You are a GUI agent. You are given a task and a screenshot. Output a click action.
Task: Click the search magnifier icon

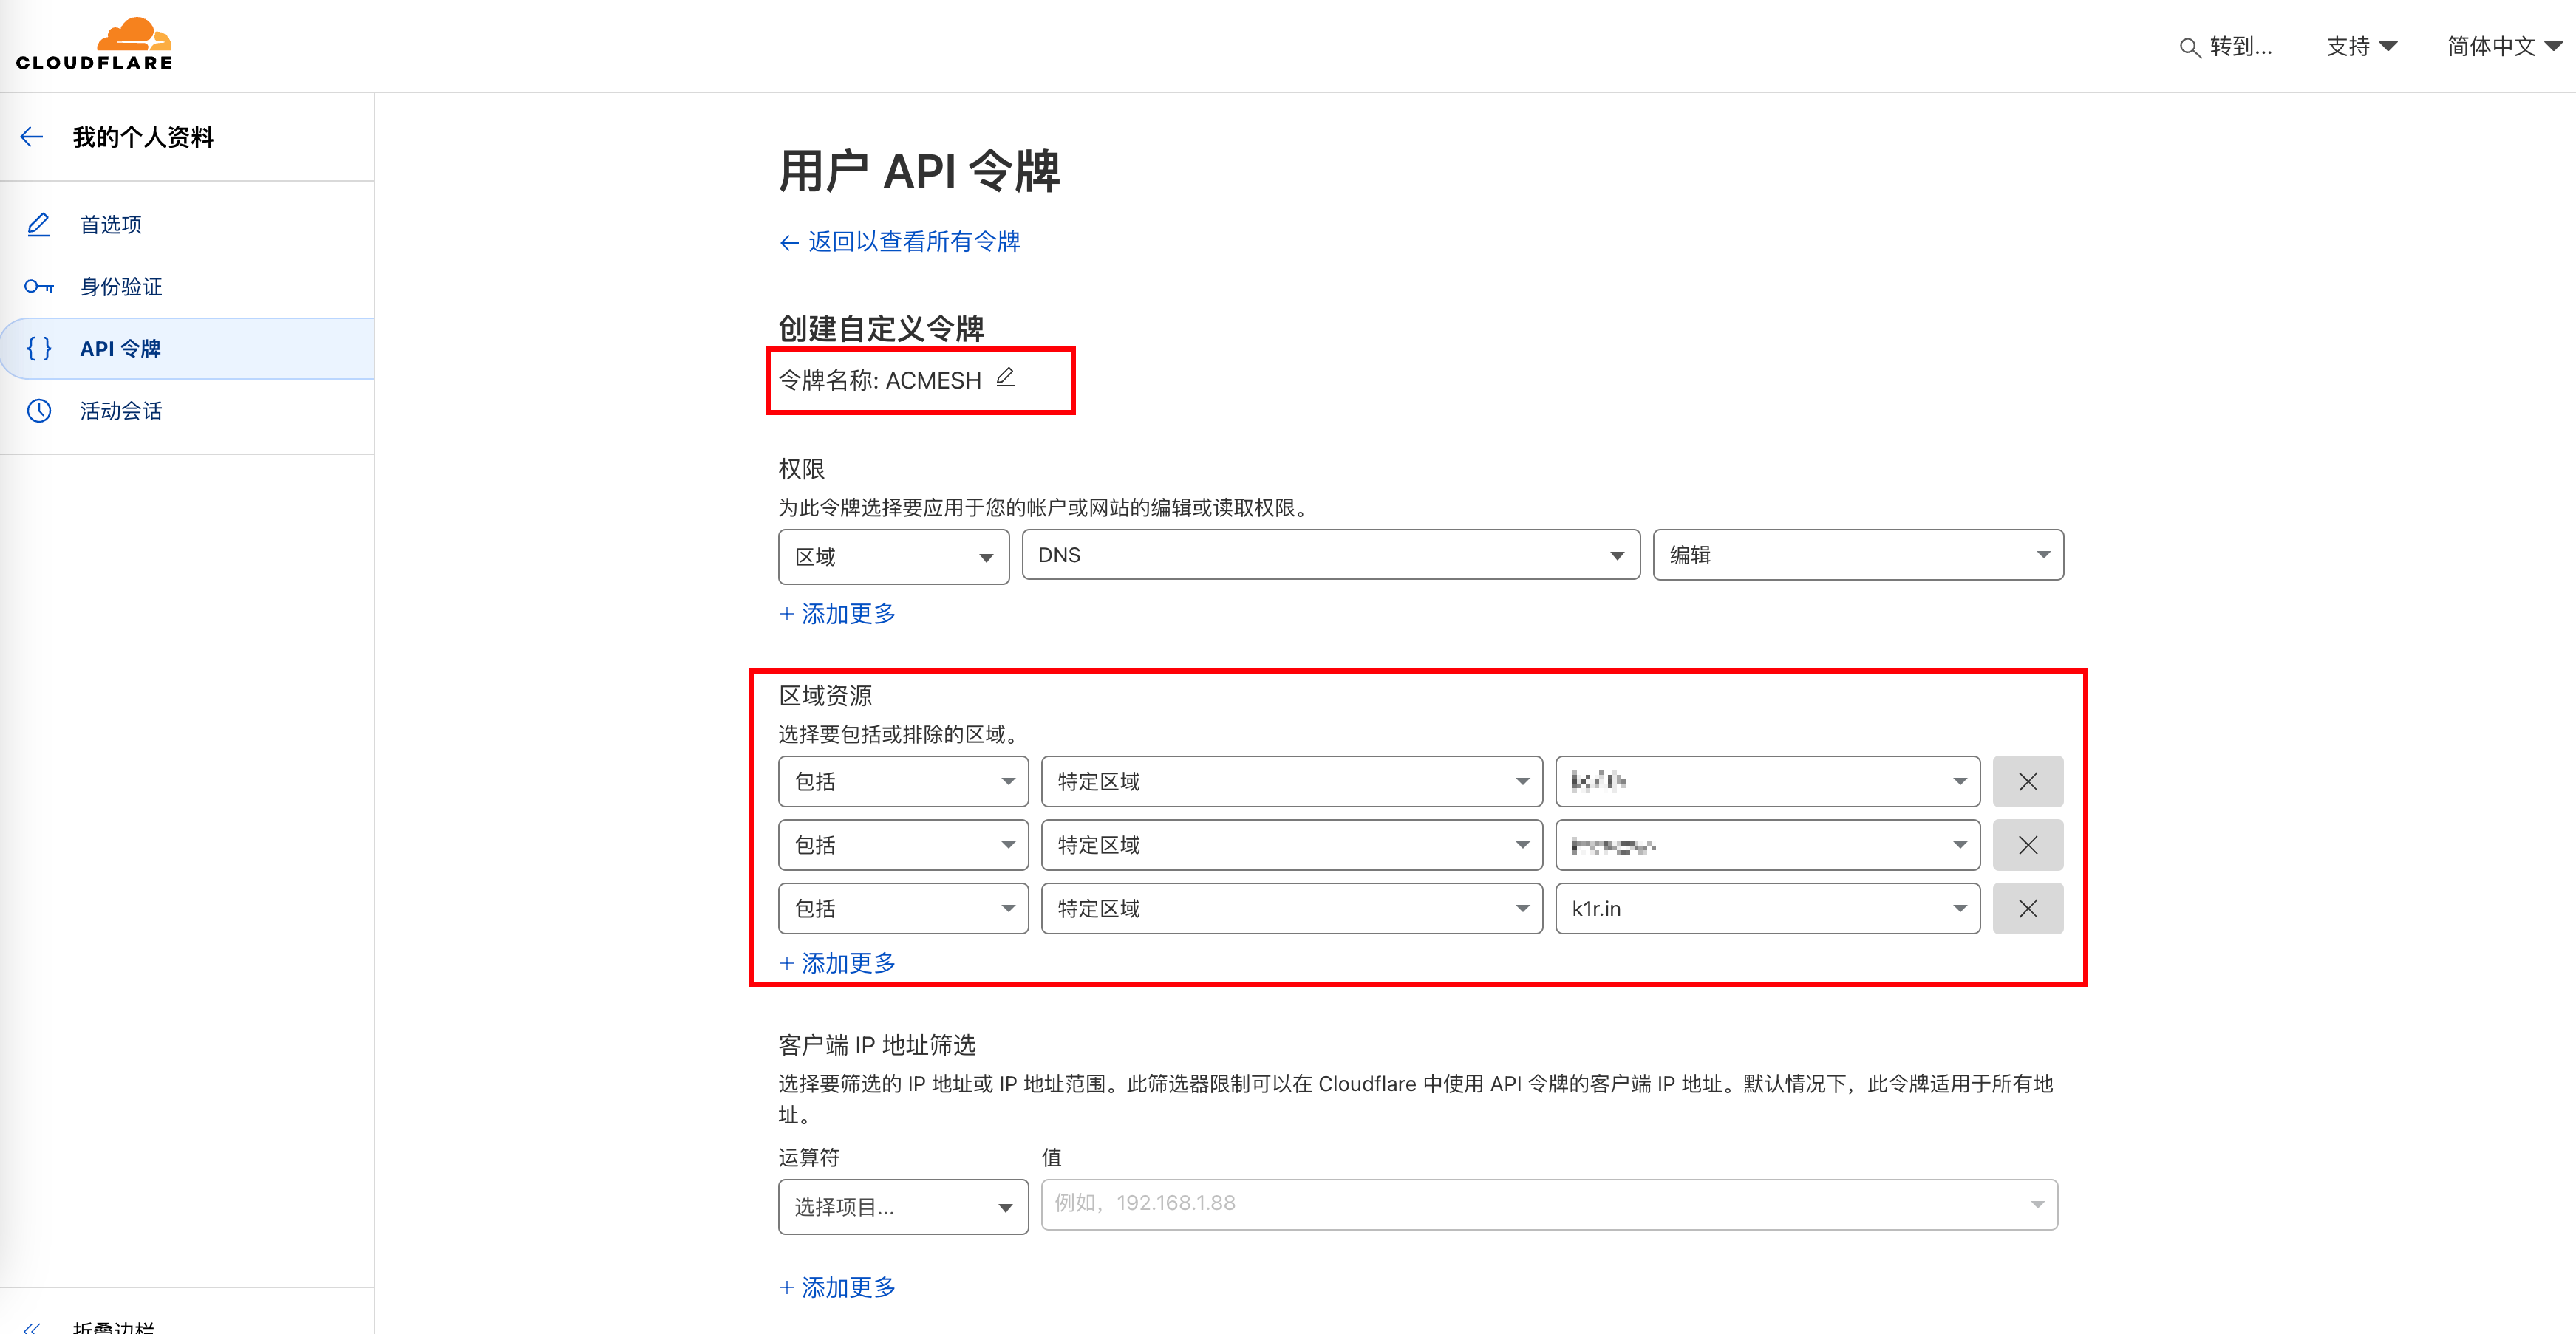2189,47
